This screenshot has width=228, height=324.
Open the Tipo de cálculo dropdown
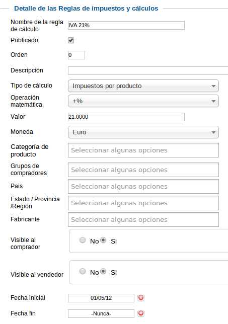[143, 86]
